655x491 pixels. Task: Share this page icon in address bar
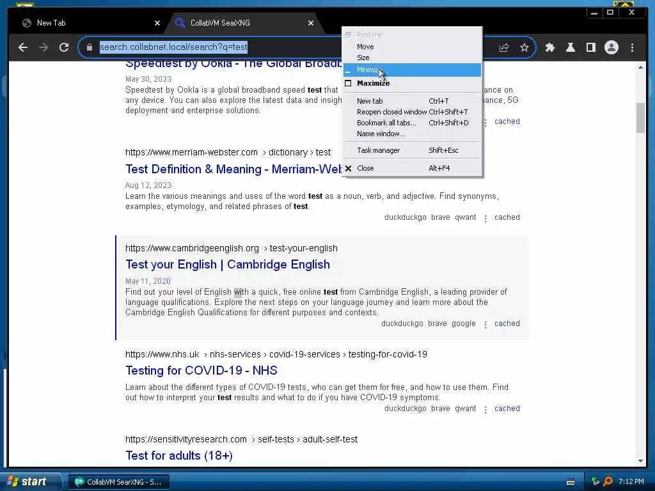point(504,47)
